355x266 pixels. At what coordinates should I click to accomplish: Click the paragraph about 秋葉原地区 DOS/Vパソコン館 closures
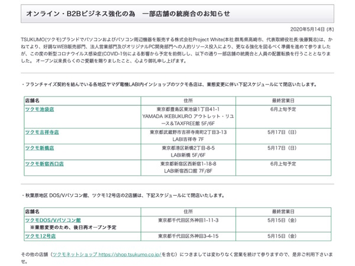pyautogui.click(x=123, y=196)
